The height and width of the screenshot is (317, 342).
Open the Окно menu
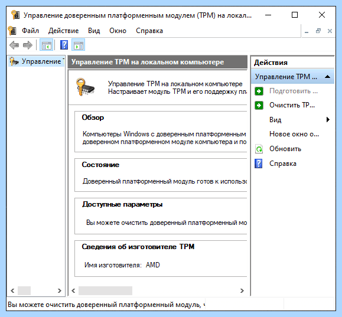118,31
